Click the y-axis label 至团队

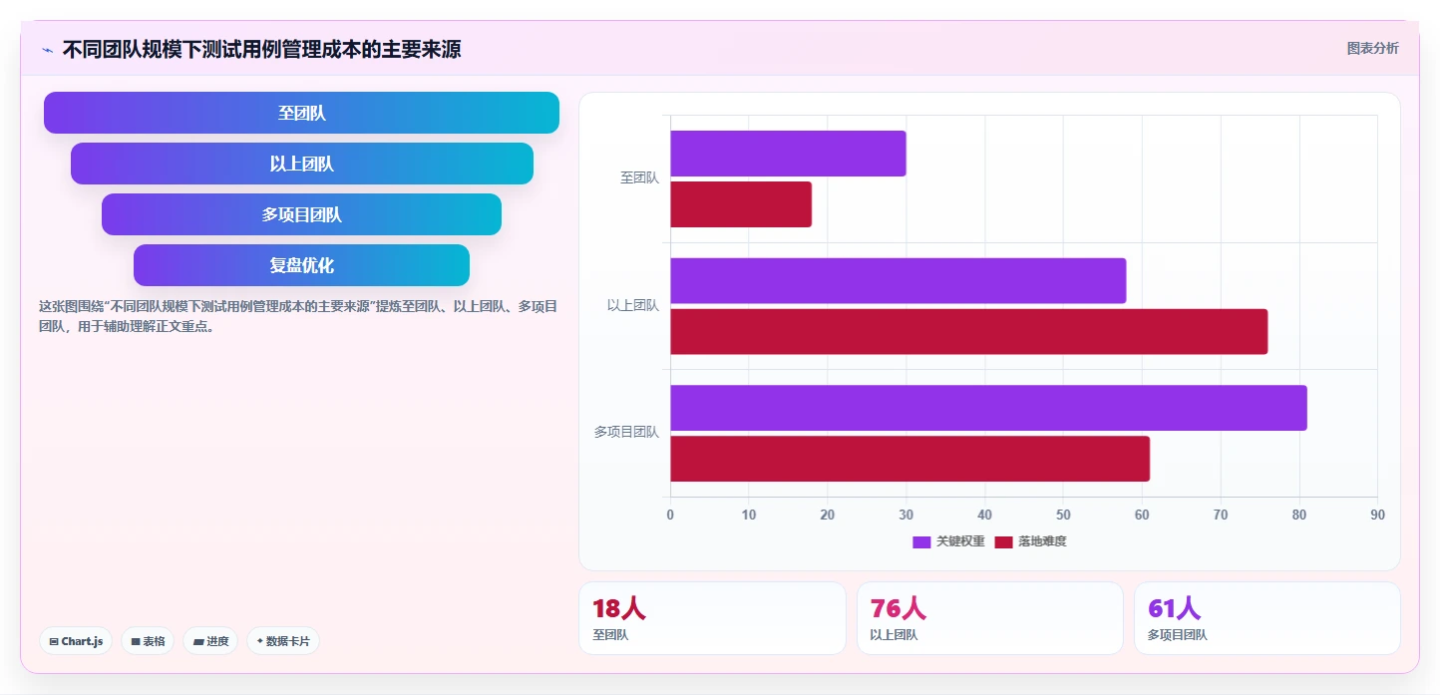[x=639, y=178]
